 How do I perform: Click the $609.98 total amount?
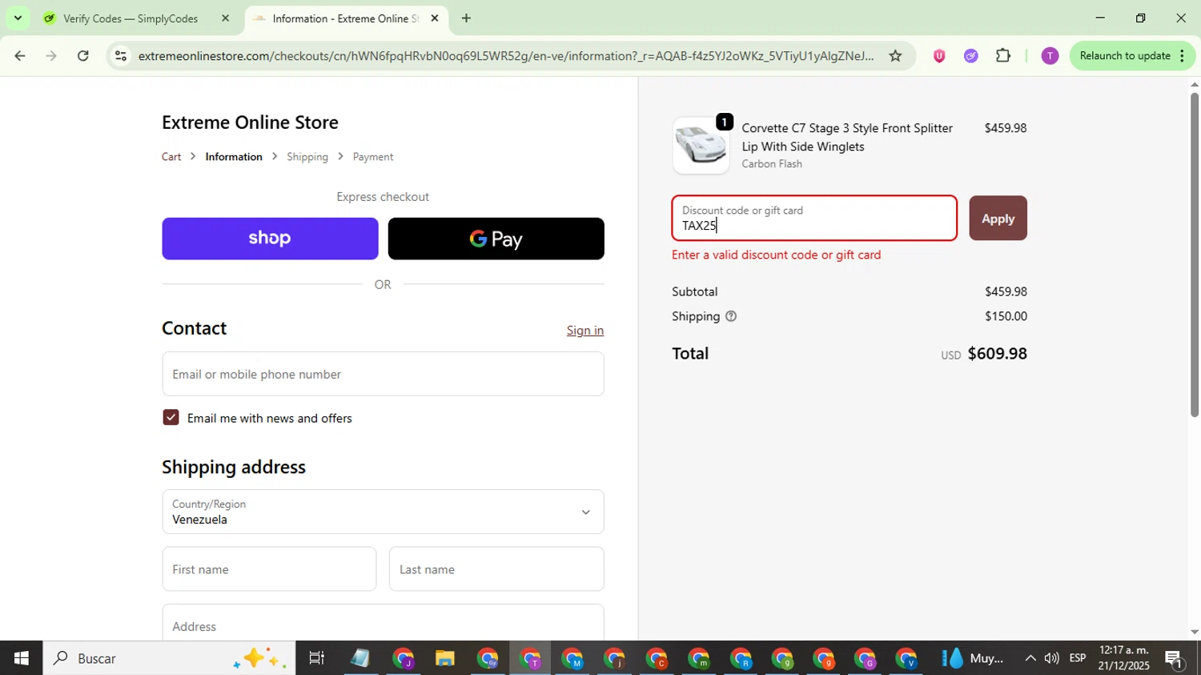pyautogui.click(x=997, y=353)
